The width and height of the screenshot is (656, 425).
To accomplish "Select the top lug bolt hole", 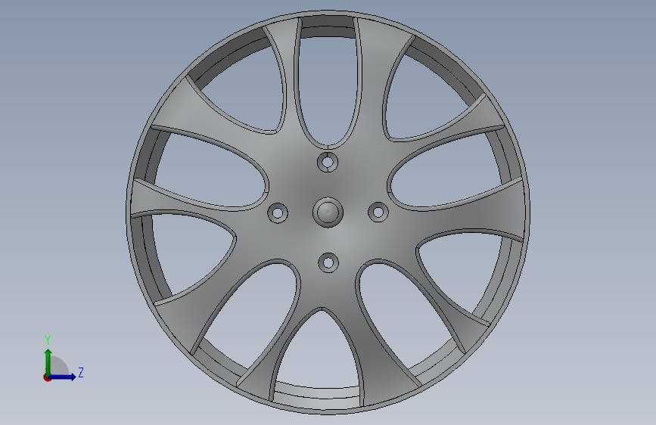I will (328, 162).
